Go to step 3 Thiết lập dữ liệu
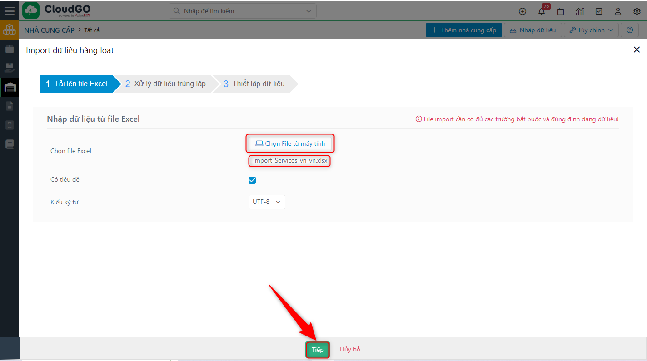 254,84
